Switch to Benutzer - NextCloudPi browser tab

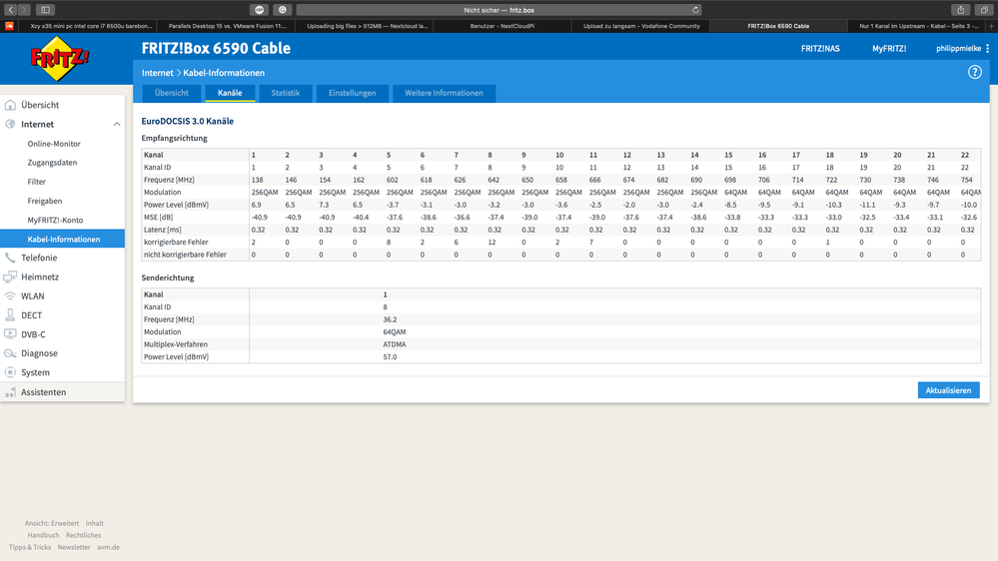502,26
